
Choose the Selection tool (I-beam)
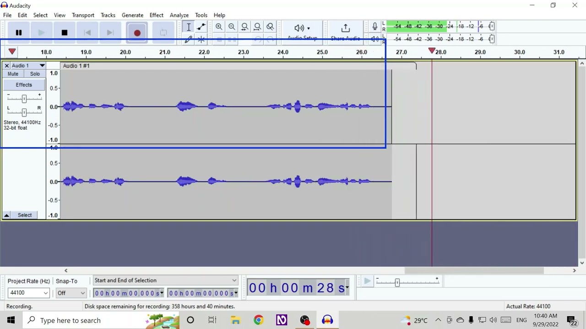pos(188,27)
